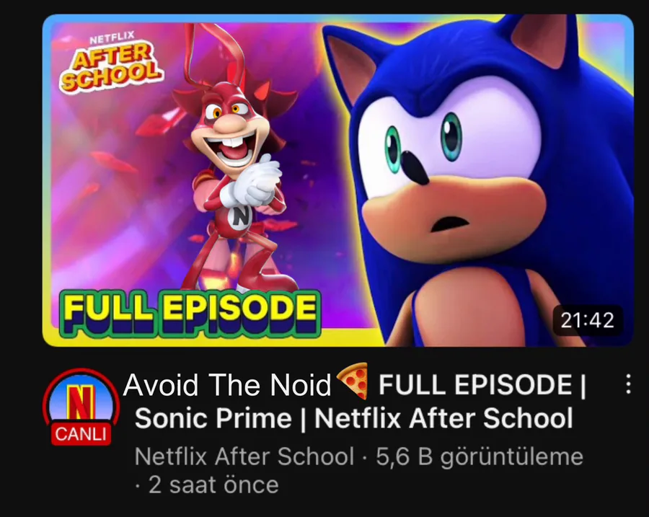Click 'Netflix After School' channel name in metadata
The width and height of the screenshot is (649, 517).
click(x=244, y=456)
